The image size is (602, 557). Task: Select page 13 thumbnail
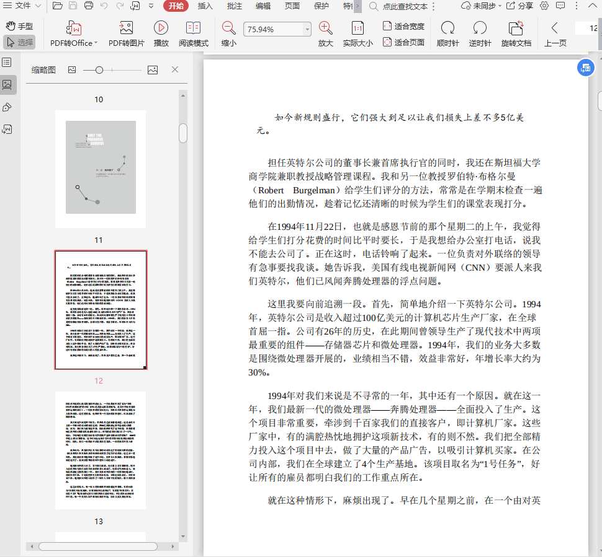pyautogui.click(x=101, y=450)
